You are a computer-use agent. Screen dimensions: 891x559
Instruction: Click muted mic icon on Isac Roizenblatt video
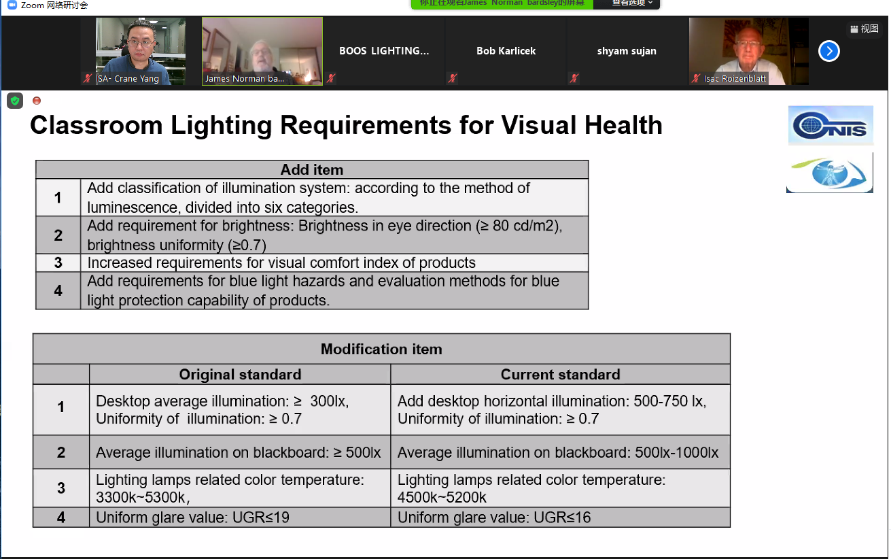(x=695, y=79)
